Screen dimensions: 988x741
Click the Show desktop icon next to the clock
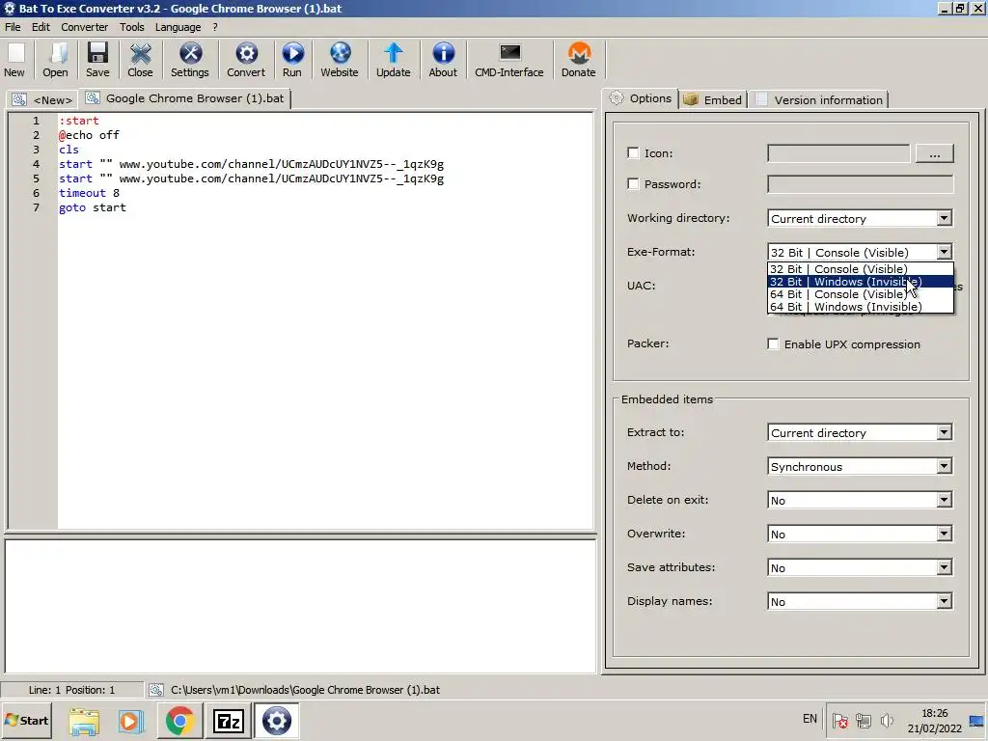tap(977, 721)
